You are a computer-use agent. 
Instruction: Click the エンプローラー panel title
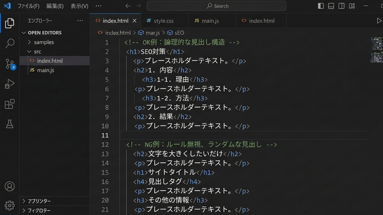(40, 21)
